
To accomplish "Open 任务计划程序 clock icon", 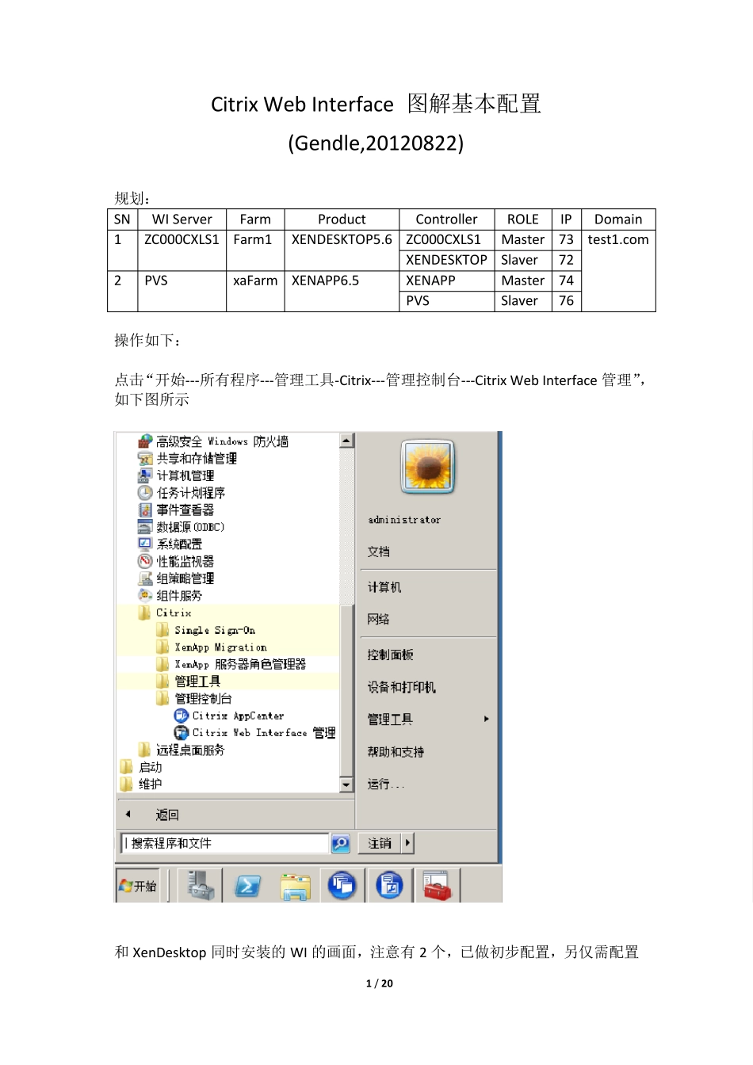I will coord(145,493).
